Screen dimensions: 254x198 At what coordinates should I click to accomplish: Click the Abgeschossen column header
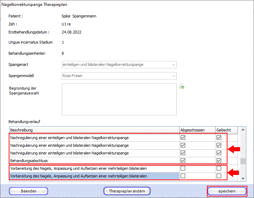pos(196,130)
